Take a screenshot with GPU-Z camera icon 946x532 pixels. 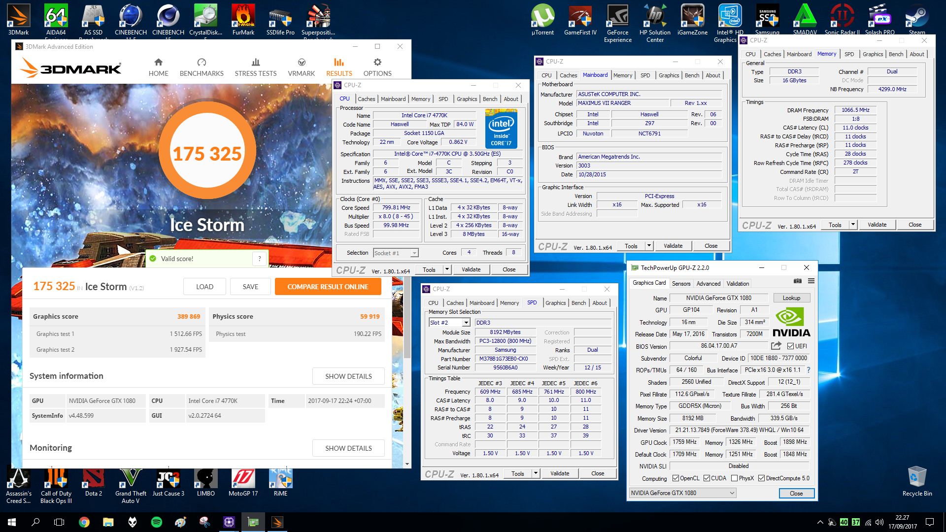click(x=797, y=281)
